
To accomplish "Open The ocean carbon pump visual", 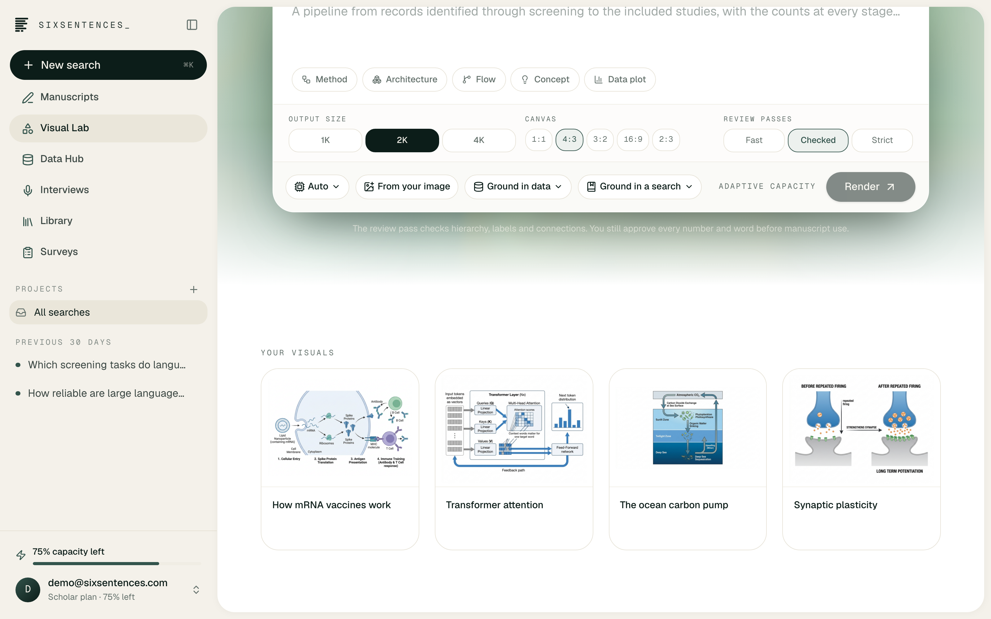I will click(x=688, y=459).
